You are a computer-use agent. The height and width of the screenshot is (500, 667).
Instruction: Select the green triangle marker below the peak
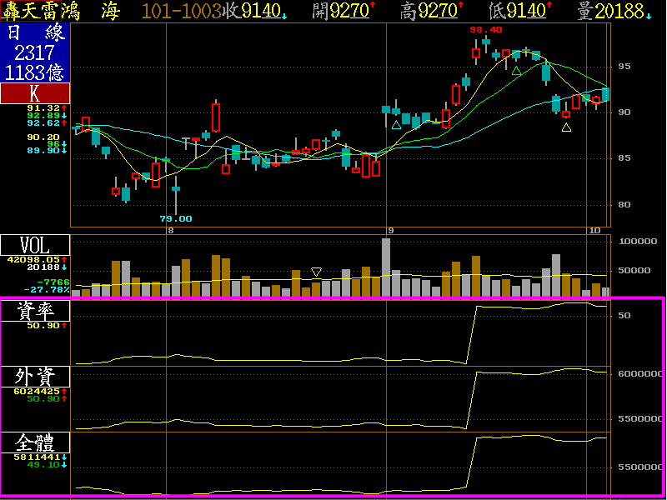tap(516, 71)
